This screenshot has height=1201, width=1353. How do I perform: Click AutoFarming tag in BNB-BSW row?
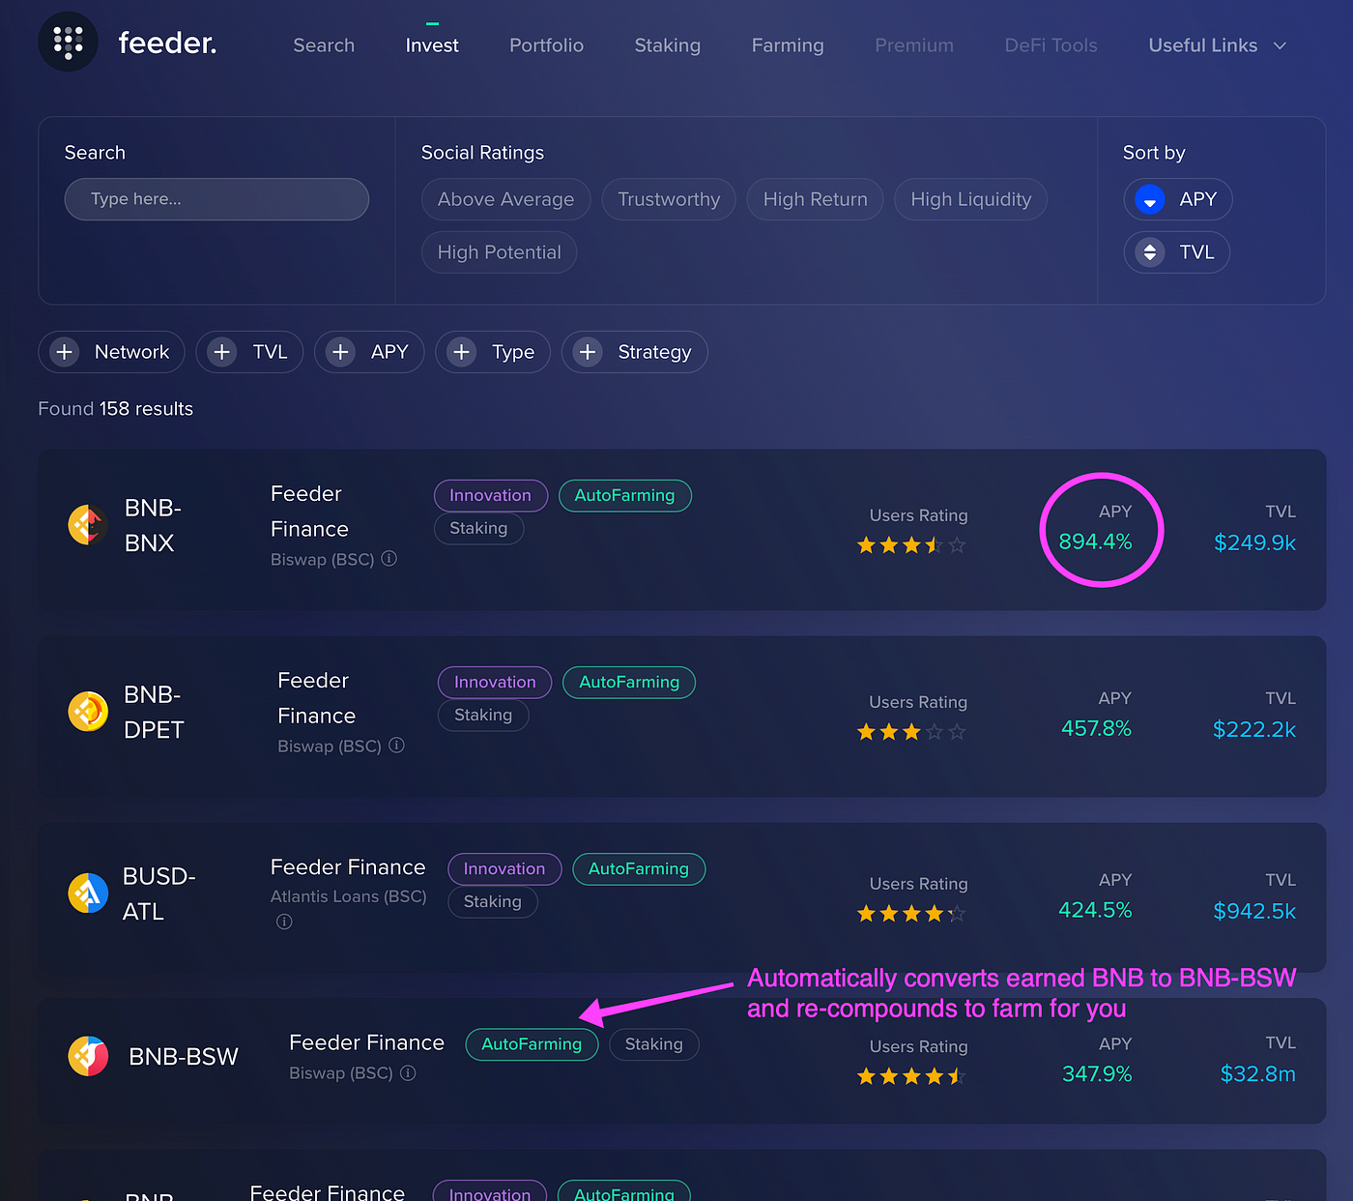pyautogui.click(x=532, y=1044)
